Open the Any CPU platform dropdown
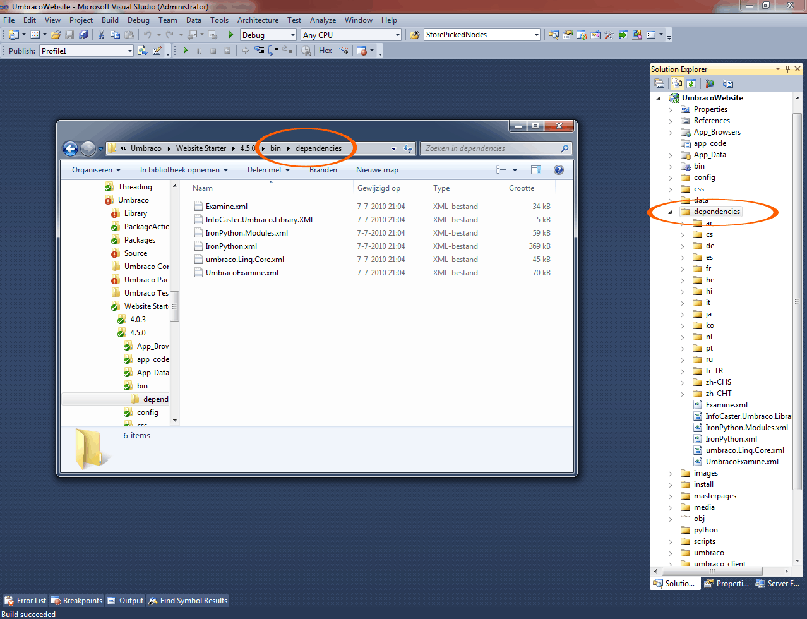The height and width of the screenshot is (619, 807). coord(397,35)
